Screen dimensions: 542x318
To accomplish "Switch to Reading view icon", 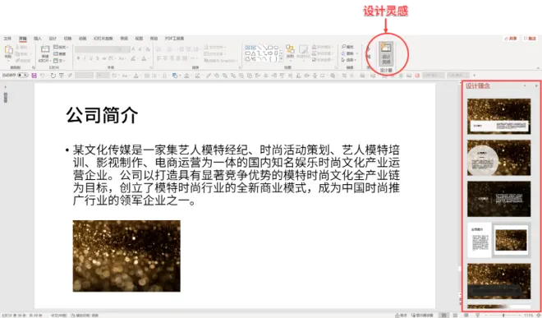I will click(x=466, y=316).
